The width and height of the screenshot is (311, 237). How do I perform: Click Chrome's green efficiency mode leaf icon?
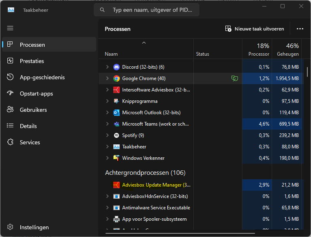234,78
